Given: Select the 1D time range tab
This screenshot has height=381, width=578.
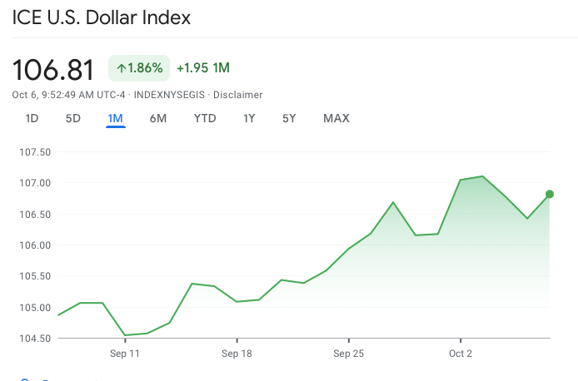Looking at the screenshot, I should (32, 118).
